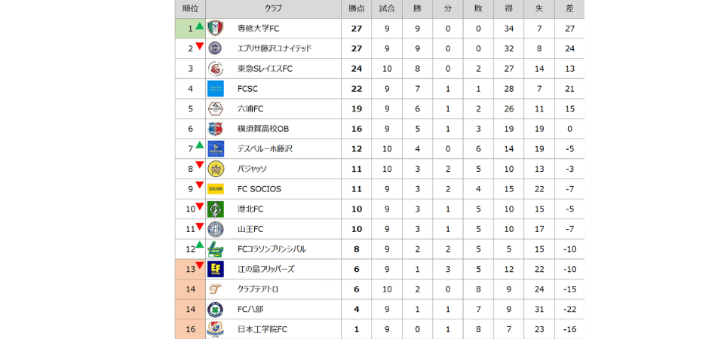The width and height of the screenshot is (724, 339).
Task: Click the 港北FC green logo
Action: (216, 209)
